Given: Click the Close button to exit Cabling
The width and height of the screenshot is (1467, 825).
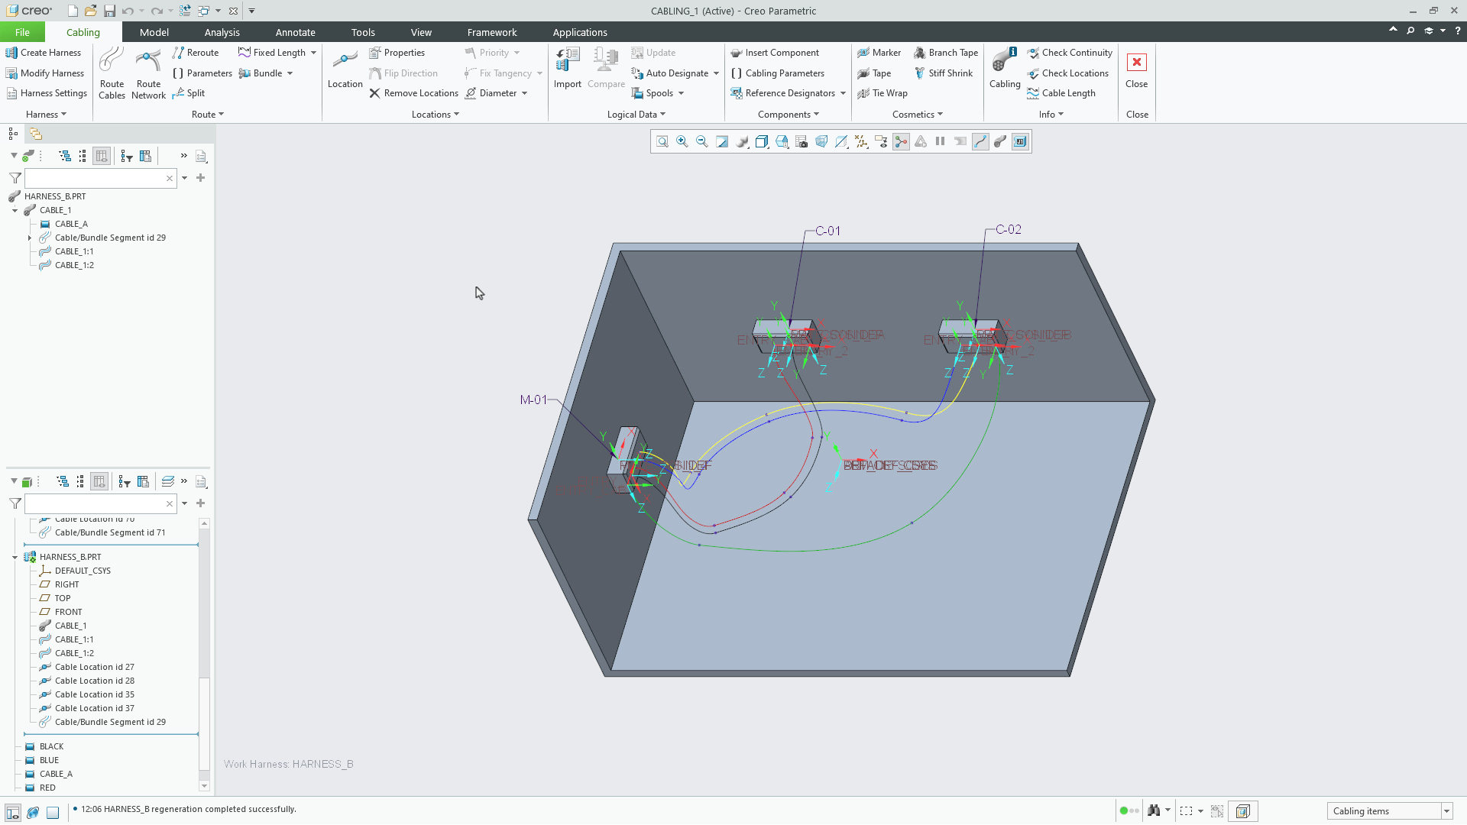Looking at the screenshot, I should pyautogui.click(x=1136, y=73).
